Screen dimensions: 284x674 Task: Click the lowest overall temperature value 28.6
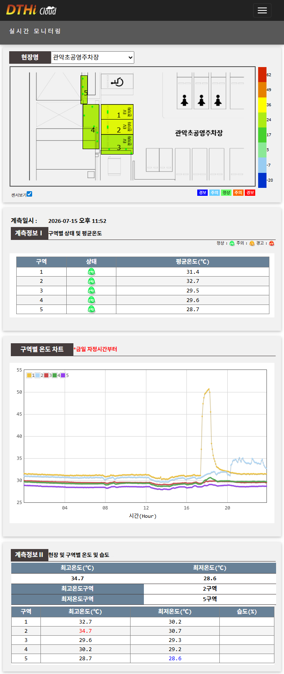210,579
